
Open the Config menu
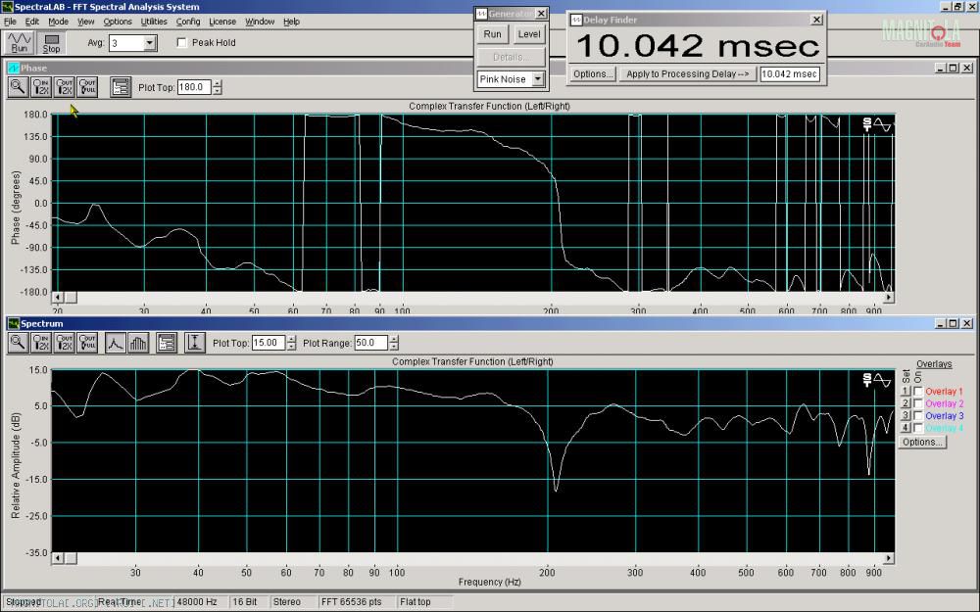[x=188, y=22]
